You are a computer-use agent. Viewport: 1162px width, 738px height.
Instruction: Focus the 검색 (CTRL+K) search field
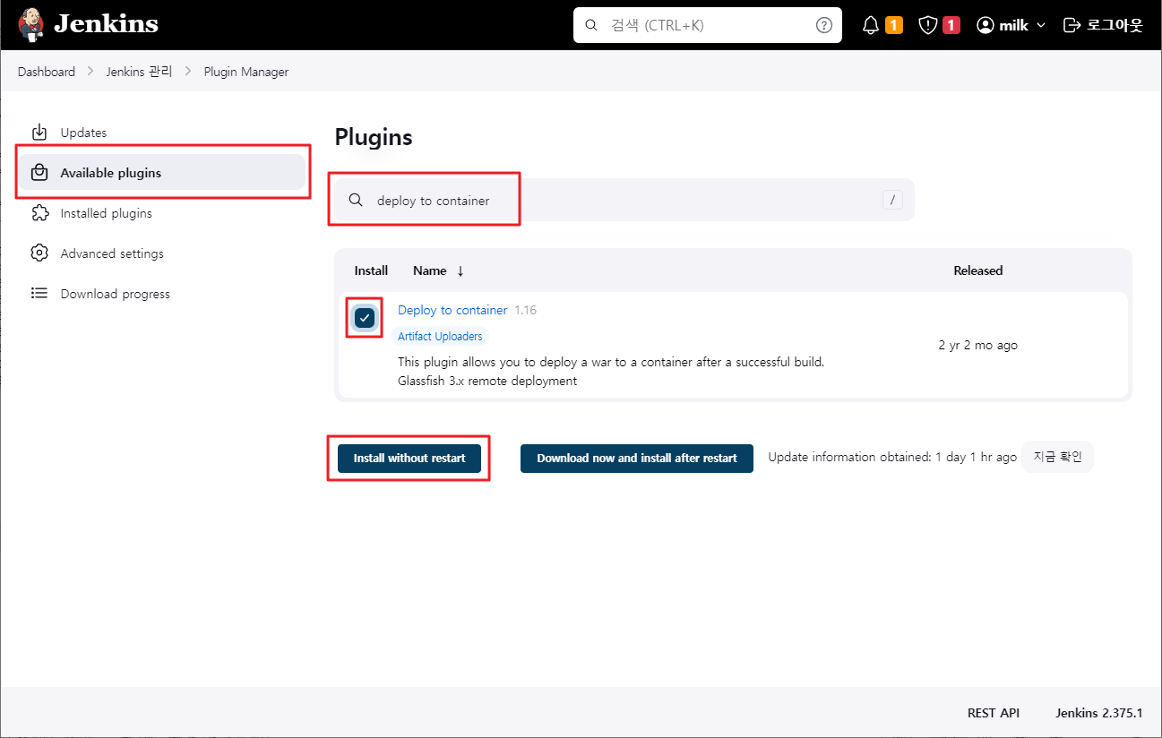click(x=708, y=25)
